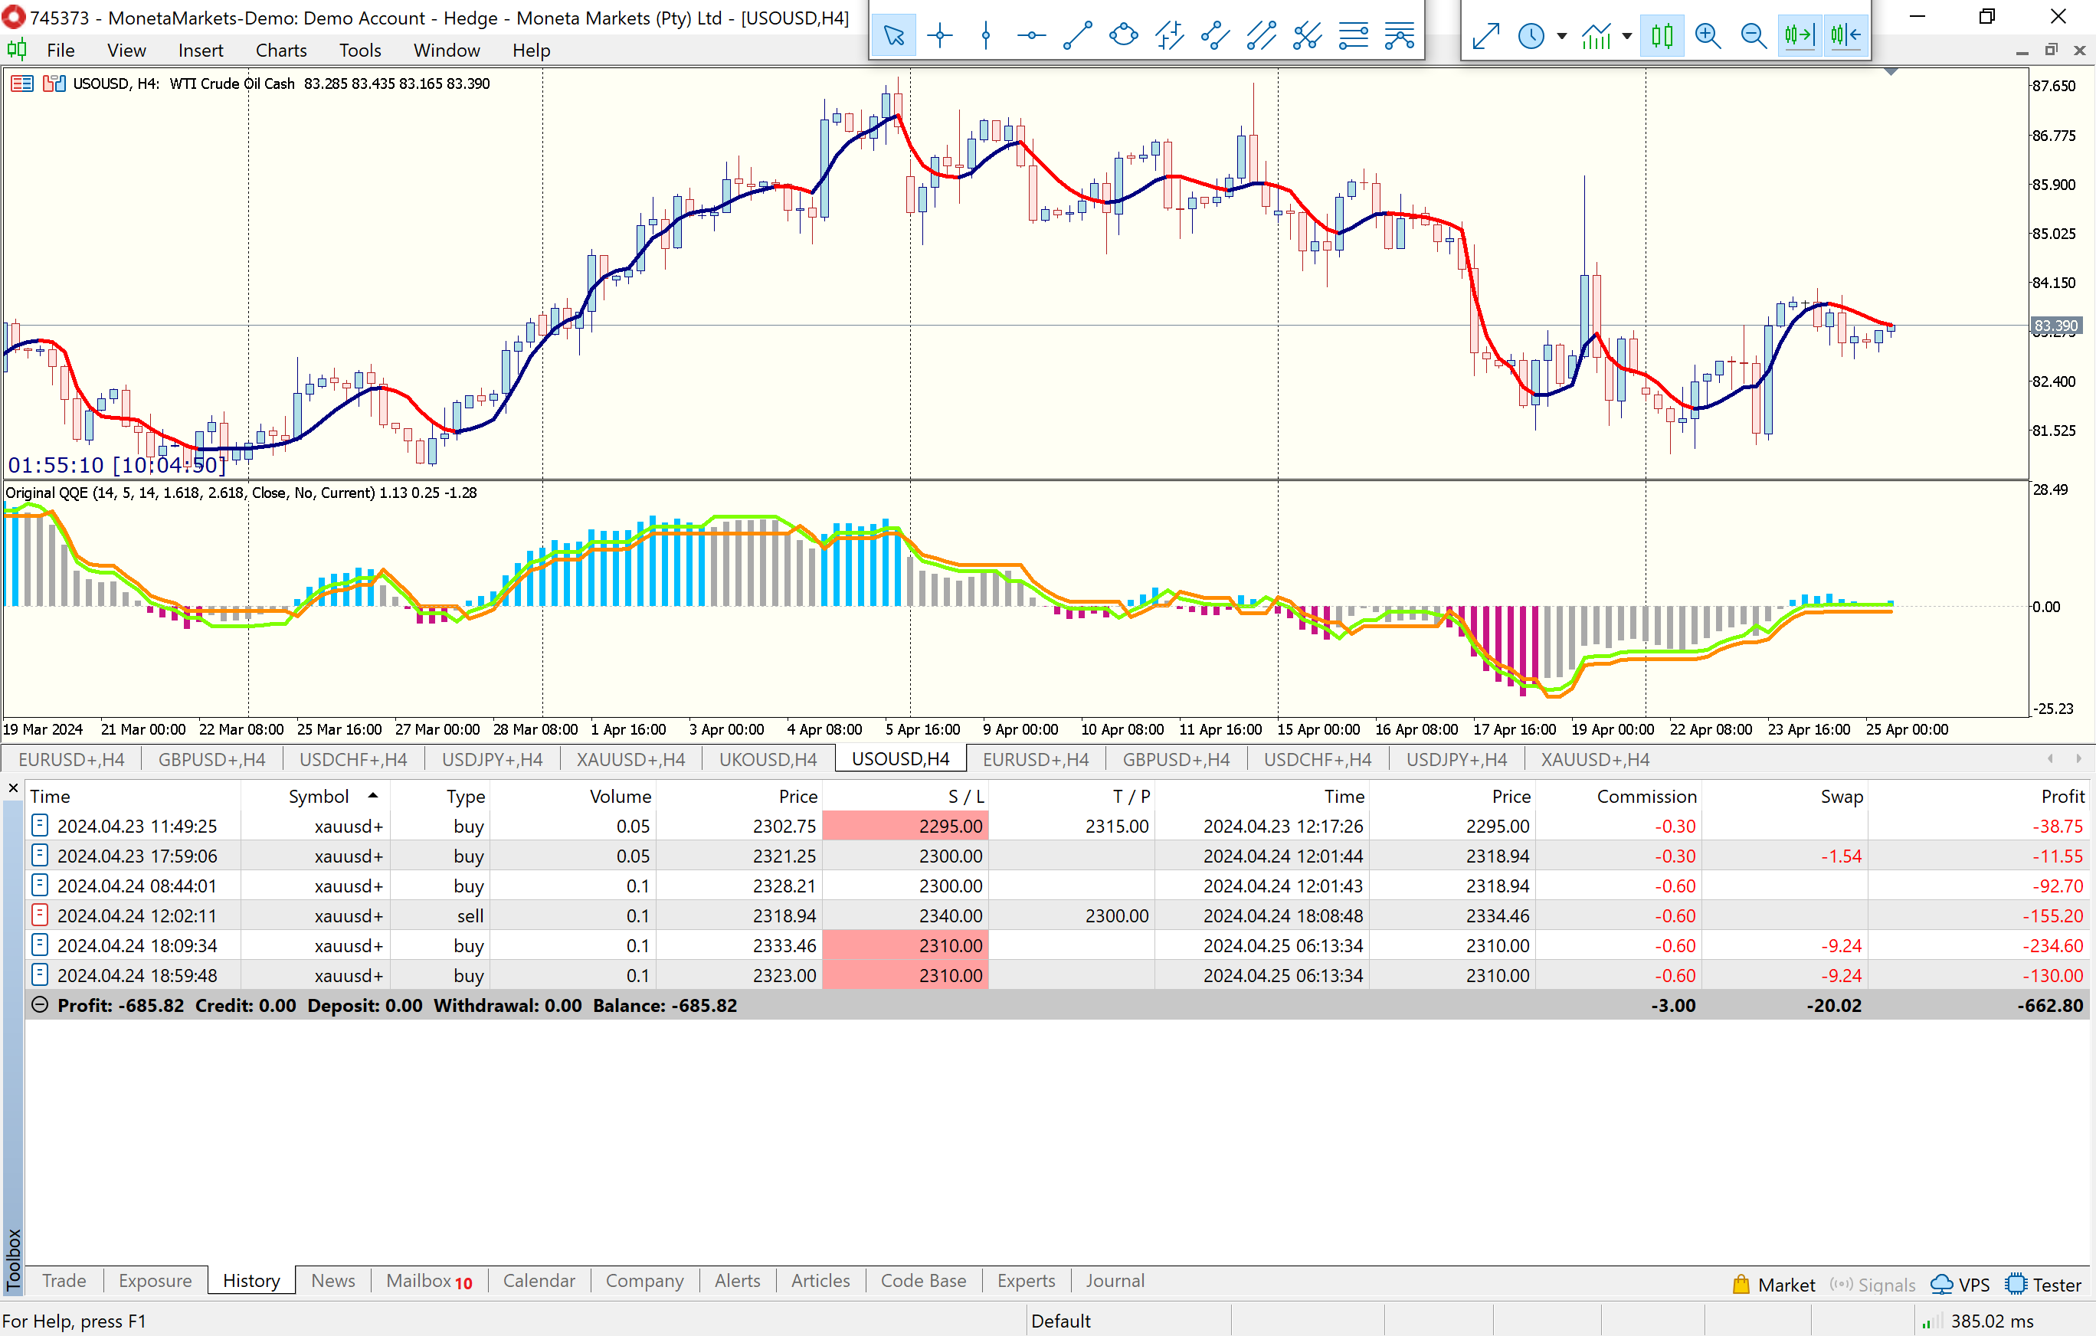This screenshot has width=2096, height=1336.
Task: Open the indicators list dropdown arrow
Action: 1627,36
